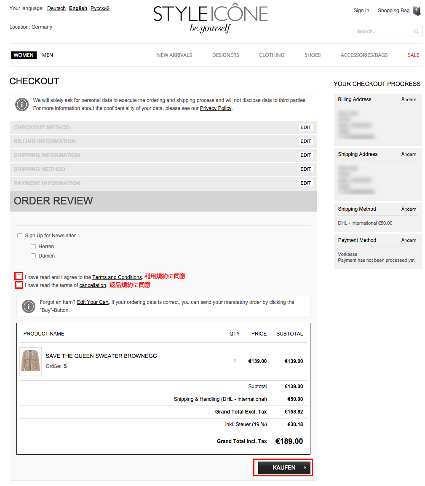Click the shopping bag icon
The height and width of the screenshot is (486, 425).
click(417, 11)
